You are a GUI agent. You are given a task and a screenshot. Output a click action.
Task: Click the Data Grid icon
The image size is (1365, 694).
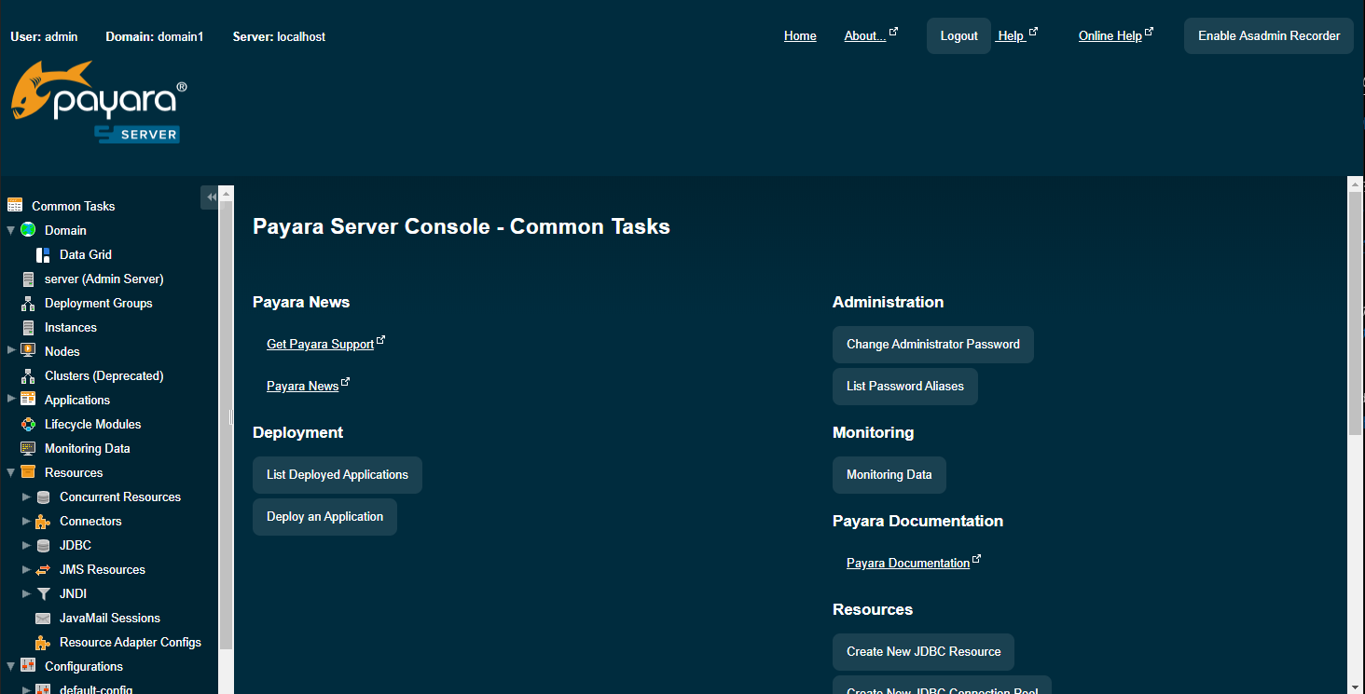point(43,254)
